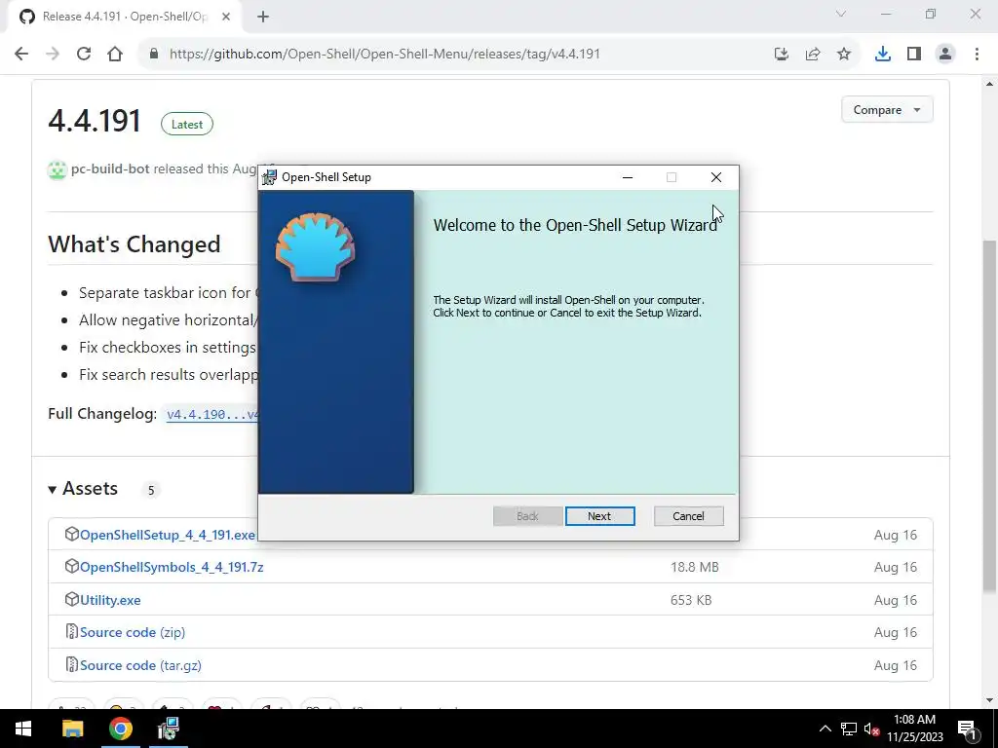Reload the GitHub release page
The width and height of the screenshot is (998, 748).
point(84,55)
